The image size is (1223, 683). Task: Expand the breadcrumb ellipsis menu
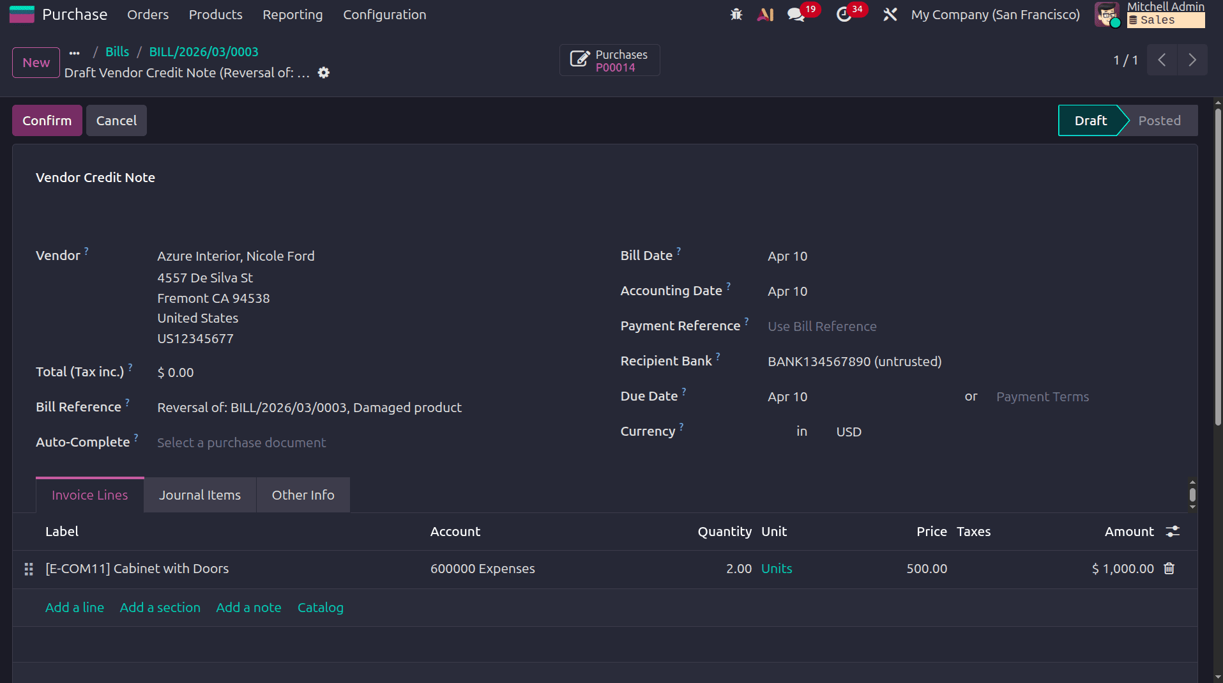point(75,52)
